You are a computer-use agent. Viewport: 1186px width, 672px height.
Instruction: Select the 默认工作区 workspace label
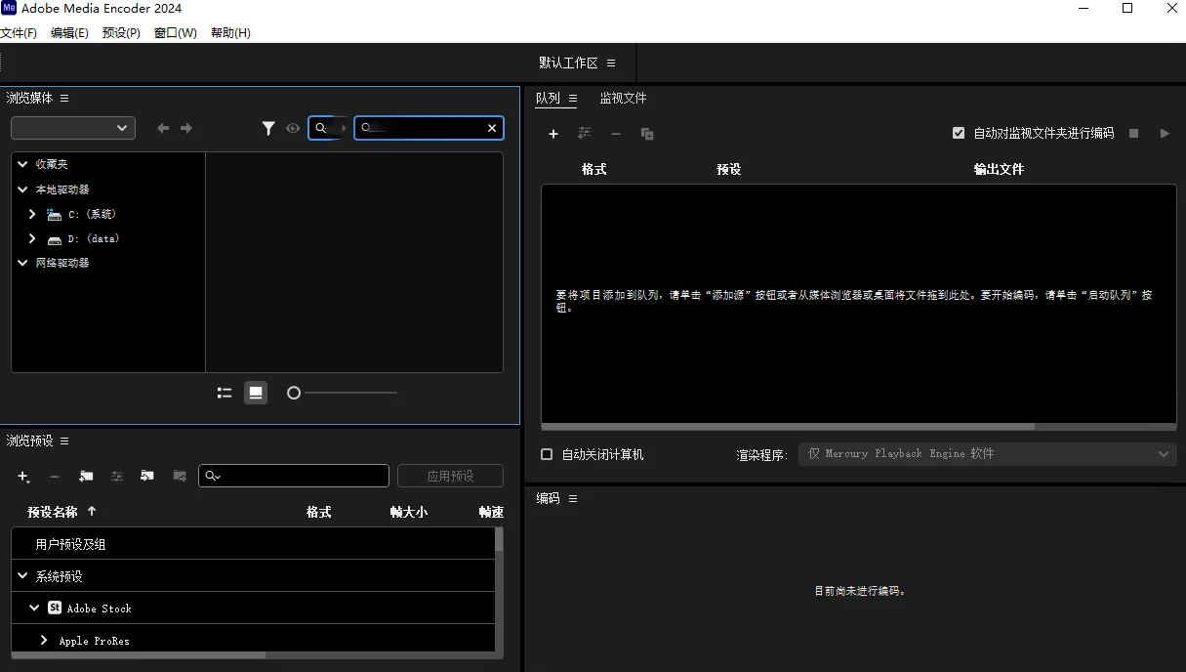click(x=568, y=63)
